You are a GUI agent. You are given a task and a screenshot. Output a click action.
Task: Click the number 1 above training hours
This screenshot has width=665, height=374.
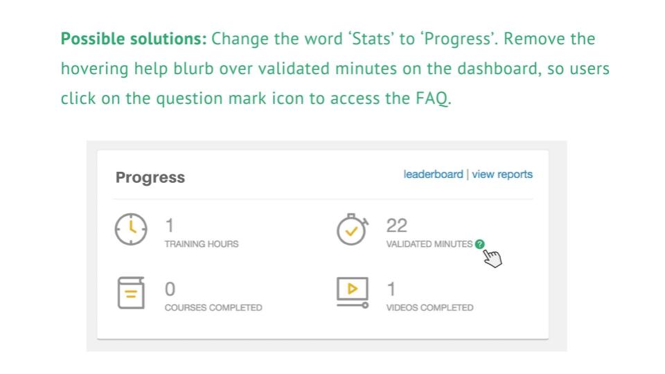pos(169,225)
